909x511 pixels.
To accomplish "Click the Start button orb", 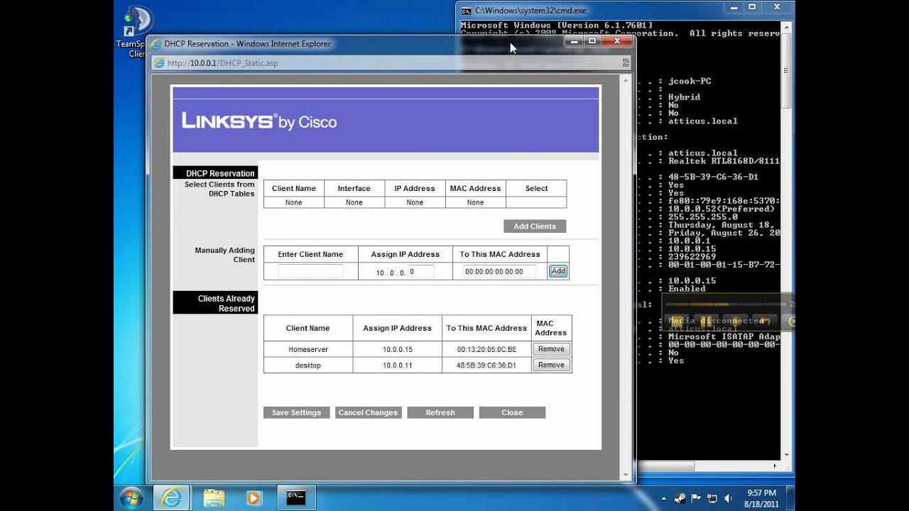I will [131, 498].
